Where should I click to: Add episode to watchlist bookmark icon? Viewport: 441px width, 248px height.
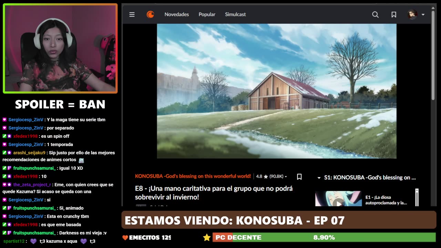[299, 177]
